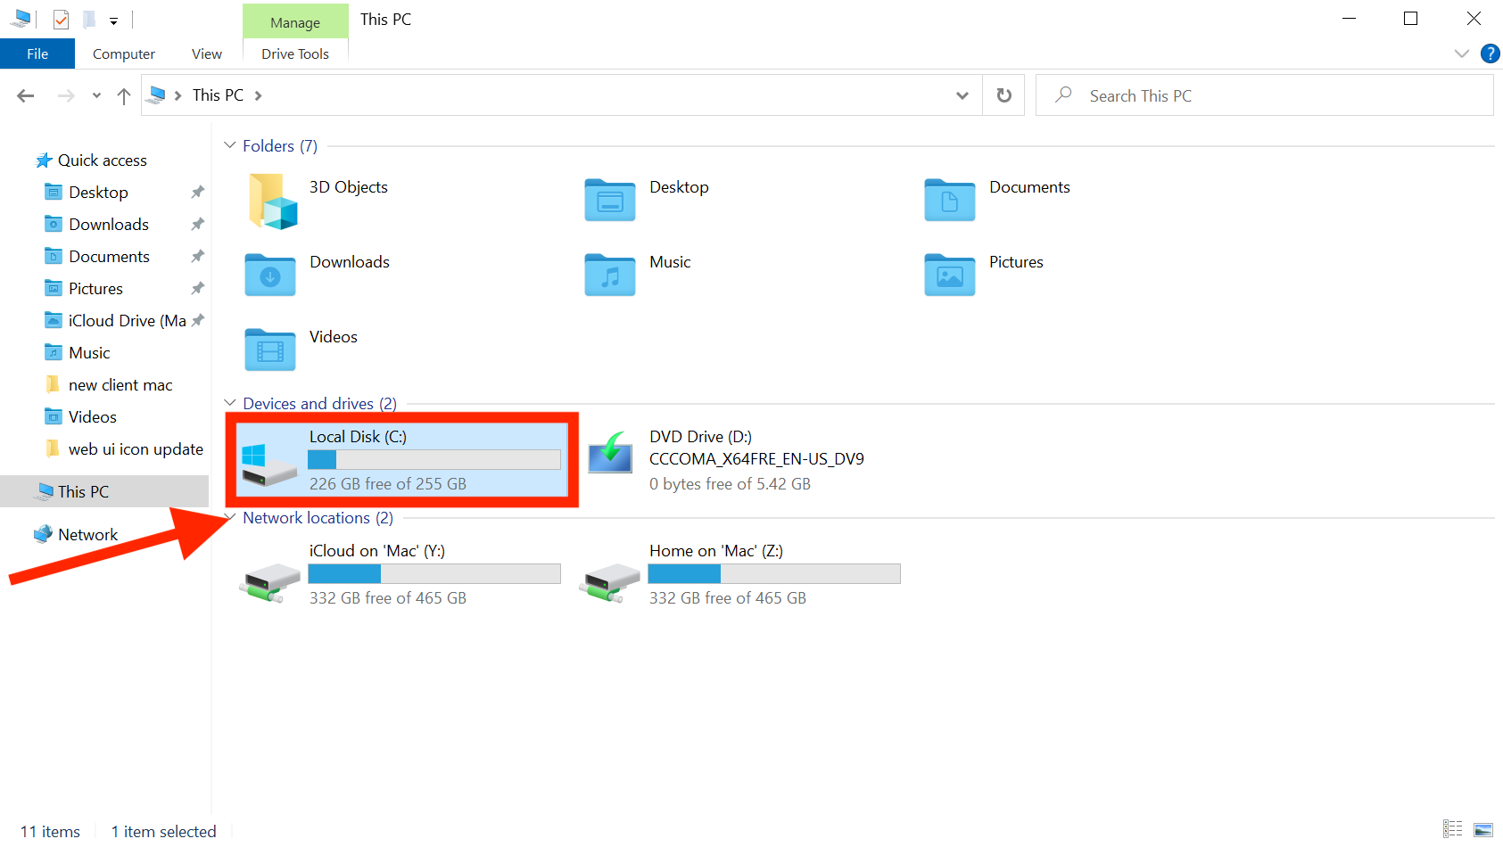
Task: Collapse the Devices and drives group
Action: pos(230,403)
